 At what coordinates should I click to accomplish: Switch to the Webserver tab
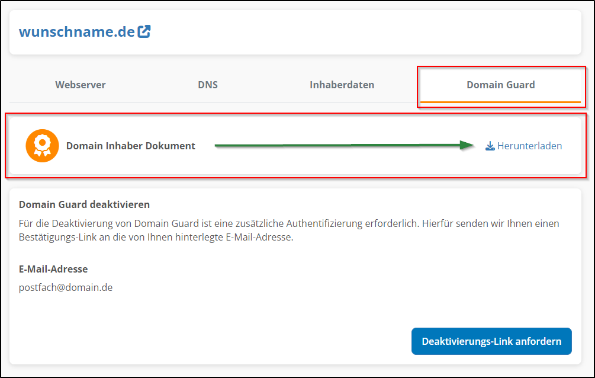coord(80,85)
